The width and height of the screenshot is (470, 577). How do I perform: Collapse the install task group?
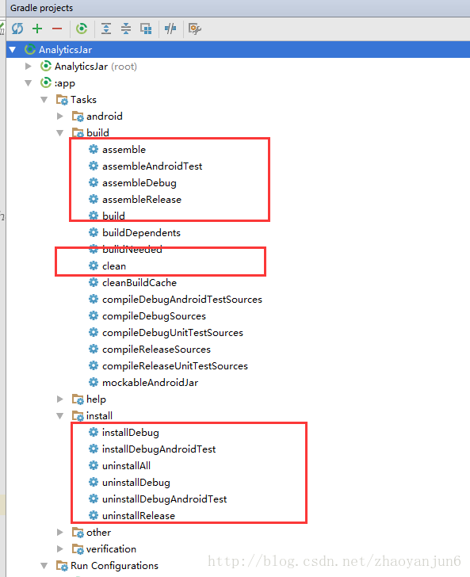[60, 416]
